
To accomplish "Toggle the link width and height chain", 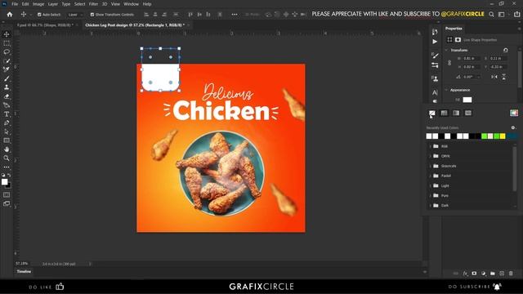I will coord(449,63).
